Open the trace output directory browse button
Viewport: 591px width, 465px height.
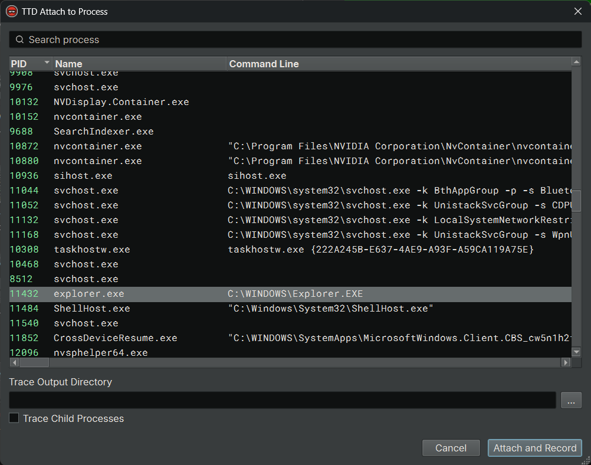click(x=571, y=400)
